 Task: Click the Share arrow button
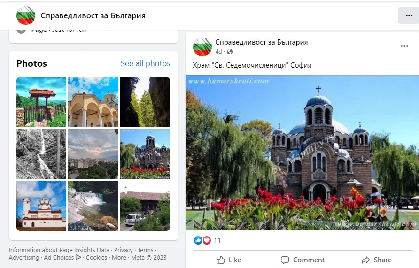pos(376,260)
